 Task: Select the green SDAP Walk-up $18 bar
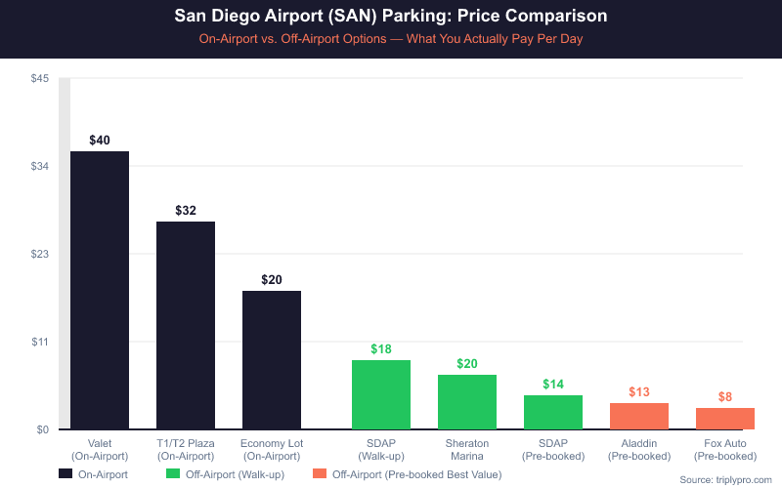381,394
